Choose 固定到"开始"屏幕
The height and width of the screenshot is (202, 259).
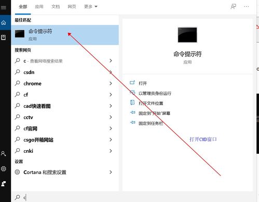click(x=154, y=113)
